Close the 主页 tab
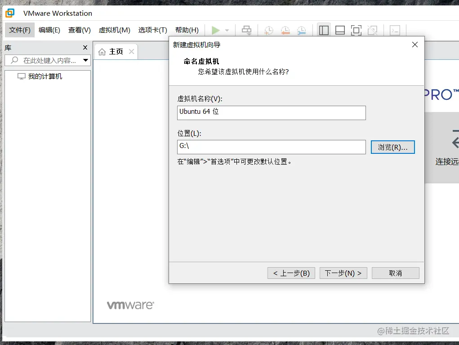 [131, 52]
